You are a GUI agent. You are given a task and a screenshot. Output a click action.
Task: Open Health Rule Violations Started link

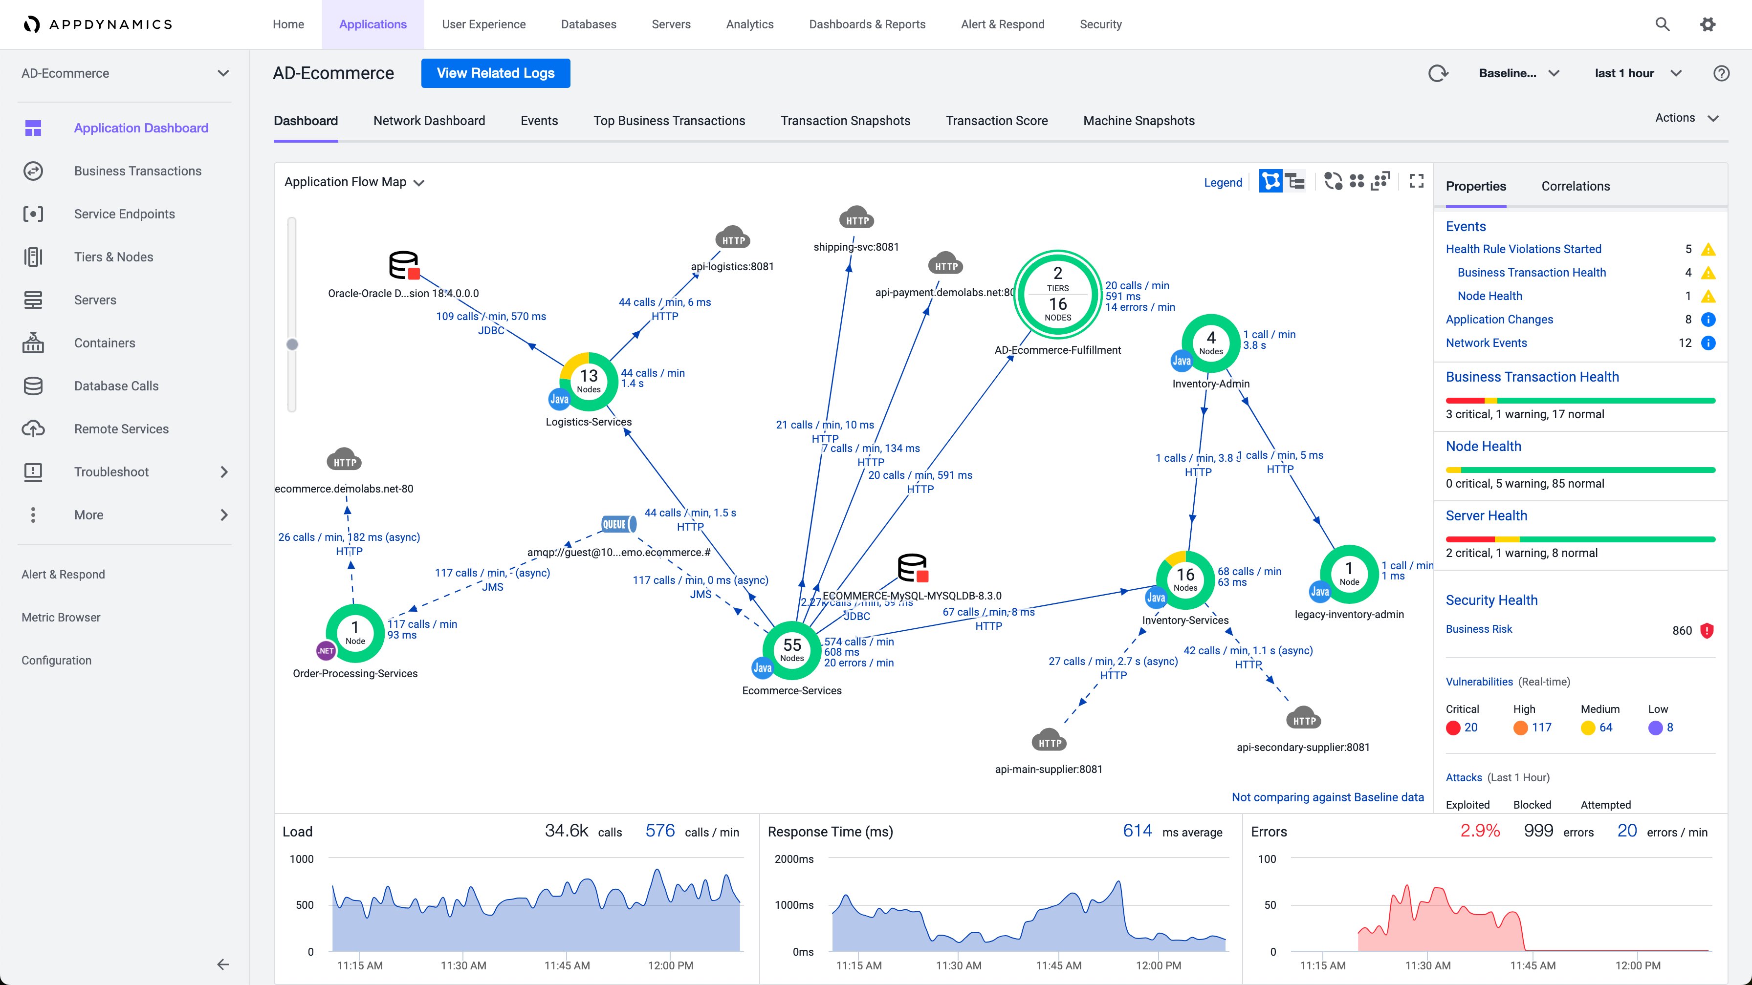pos(1524,249)
